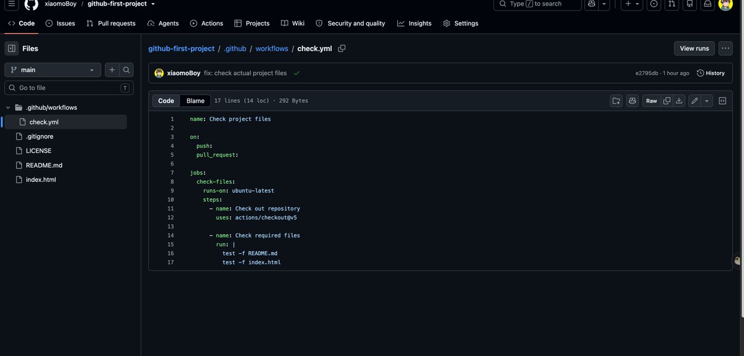Click the green commit status checkmark
744x356 pixels.
point(296,73)
